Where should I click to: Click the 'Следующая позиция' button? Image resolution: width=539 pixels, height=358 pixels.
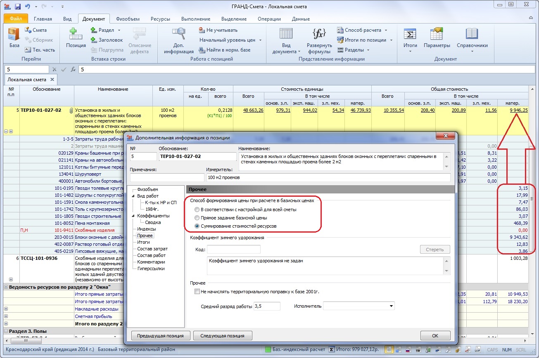click(222, 336)
